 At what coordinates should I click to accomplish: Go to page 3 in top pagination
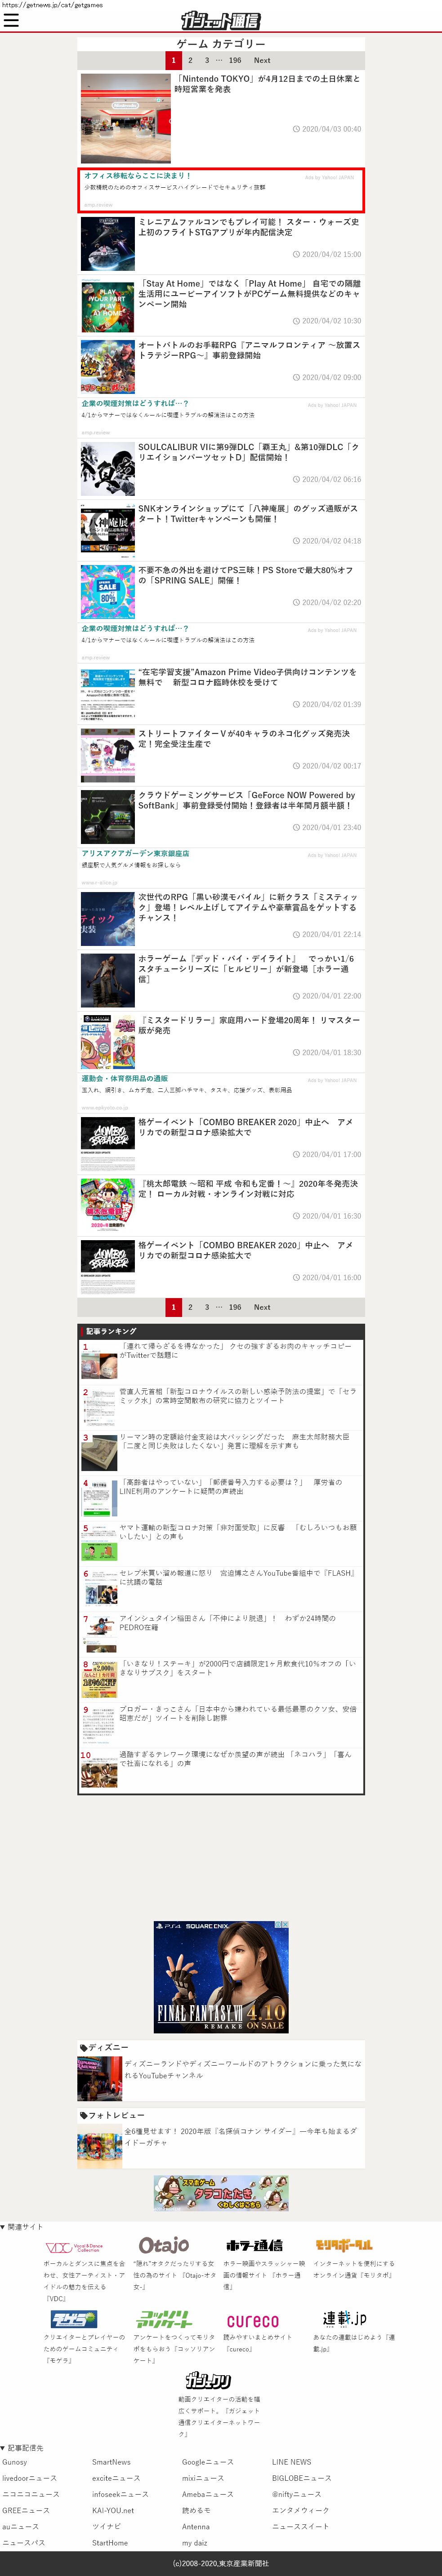207,60
